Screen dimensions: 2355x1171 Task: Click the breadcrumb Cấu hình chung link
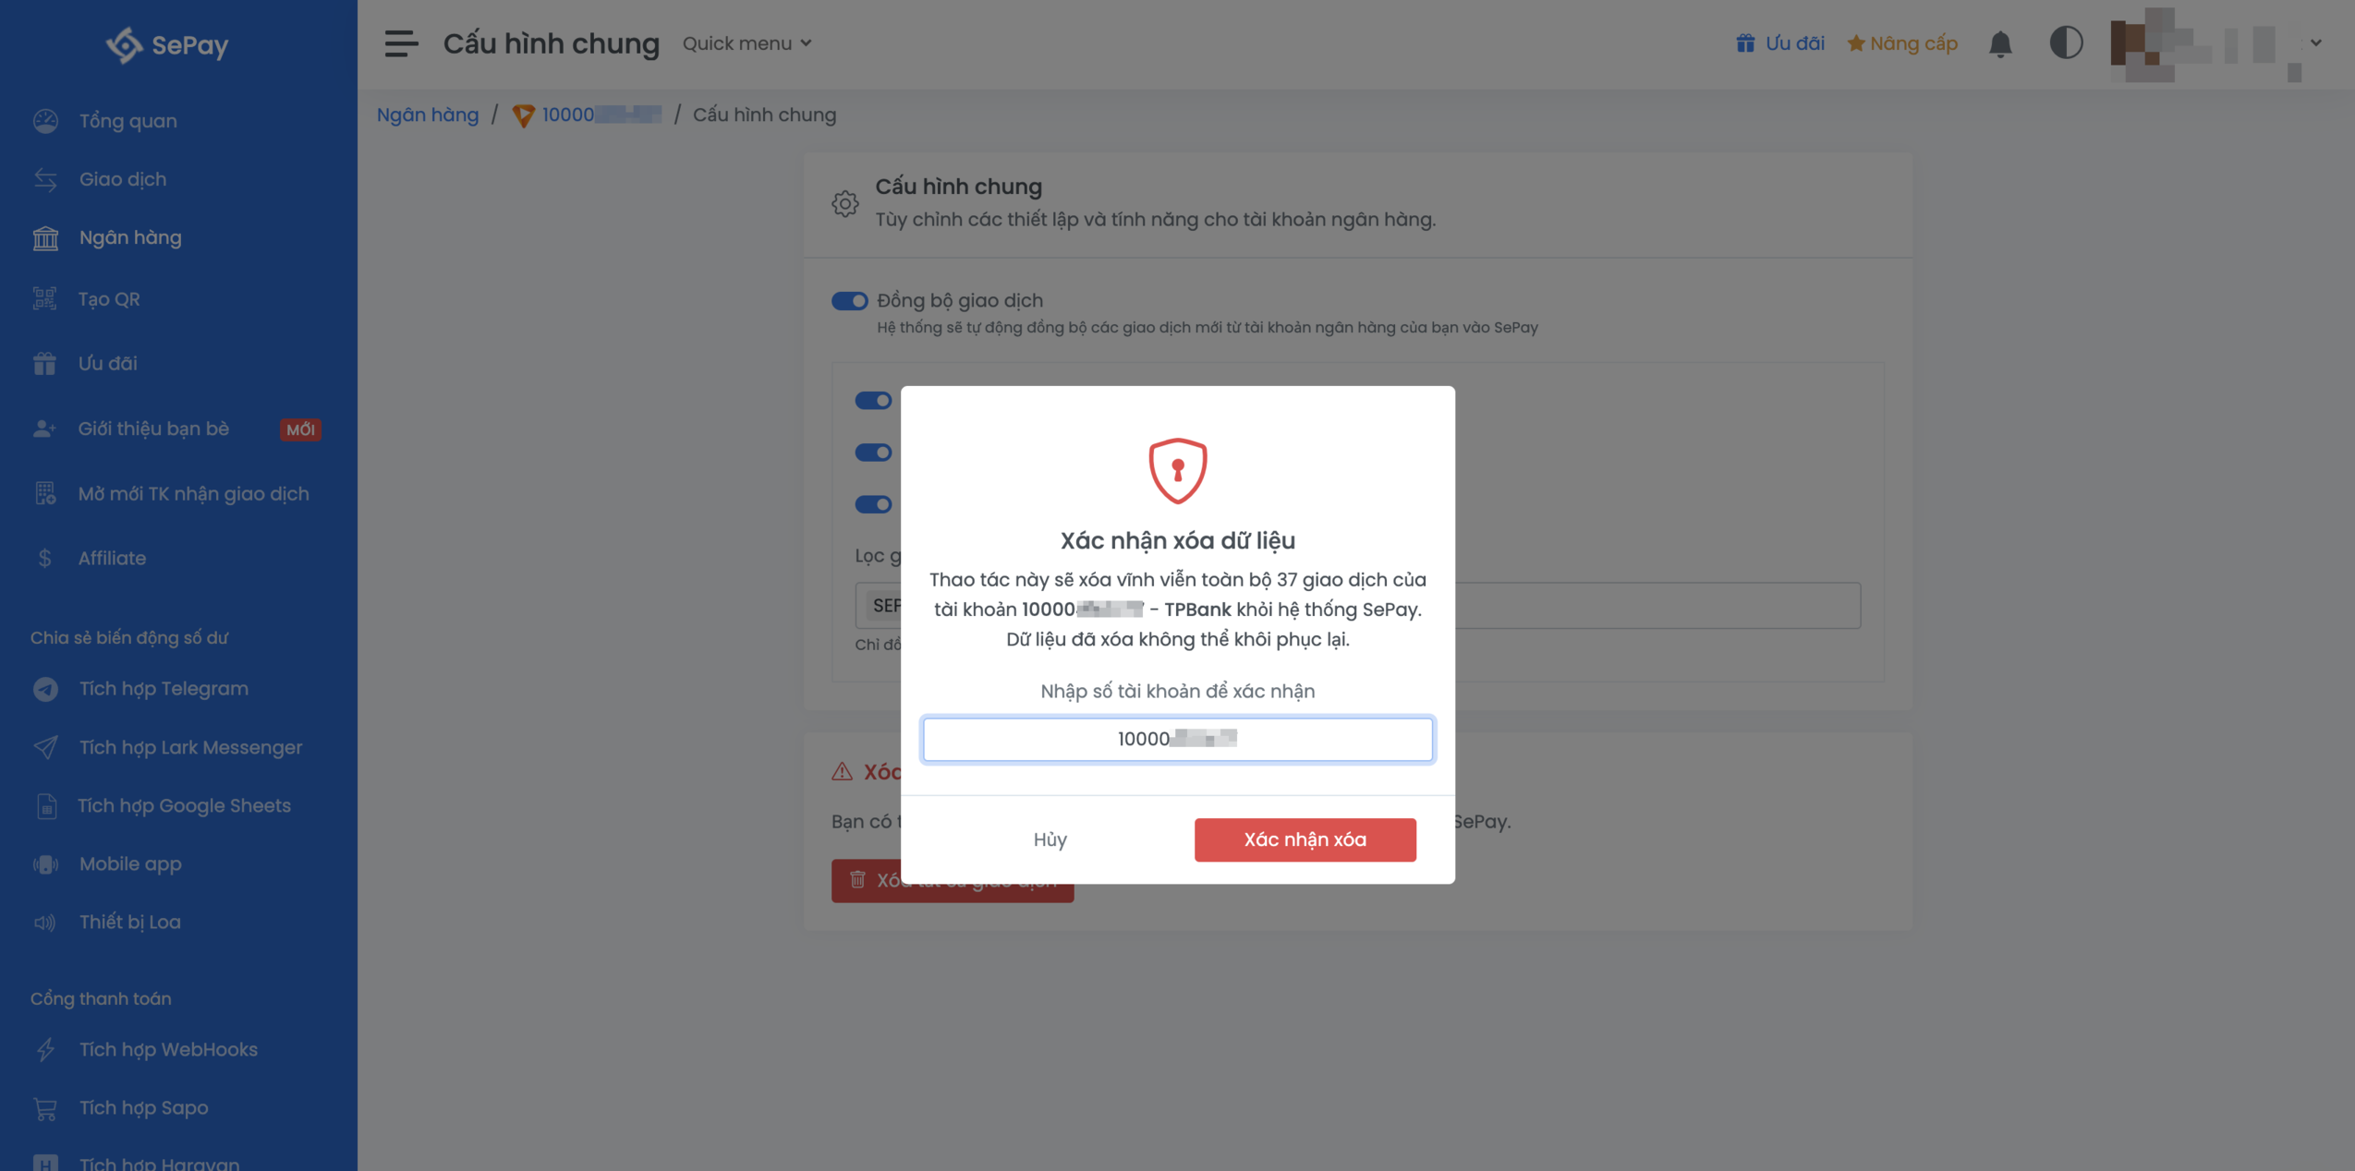tap(764, 115)
